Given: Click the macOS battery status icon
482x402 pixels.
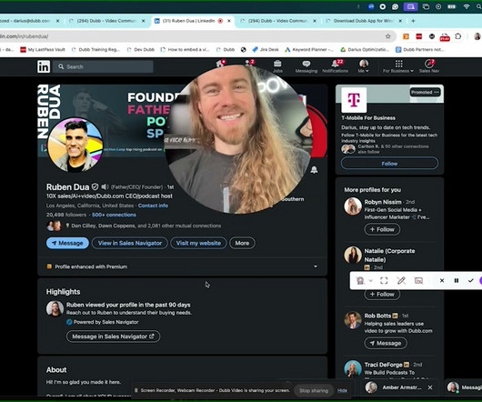Looking at the screenshot, I should click(452, 6).
